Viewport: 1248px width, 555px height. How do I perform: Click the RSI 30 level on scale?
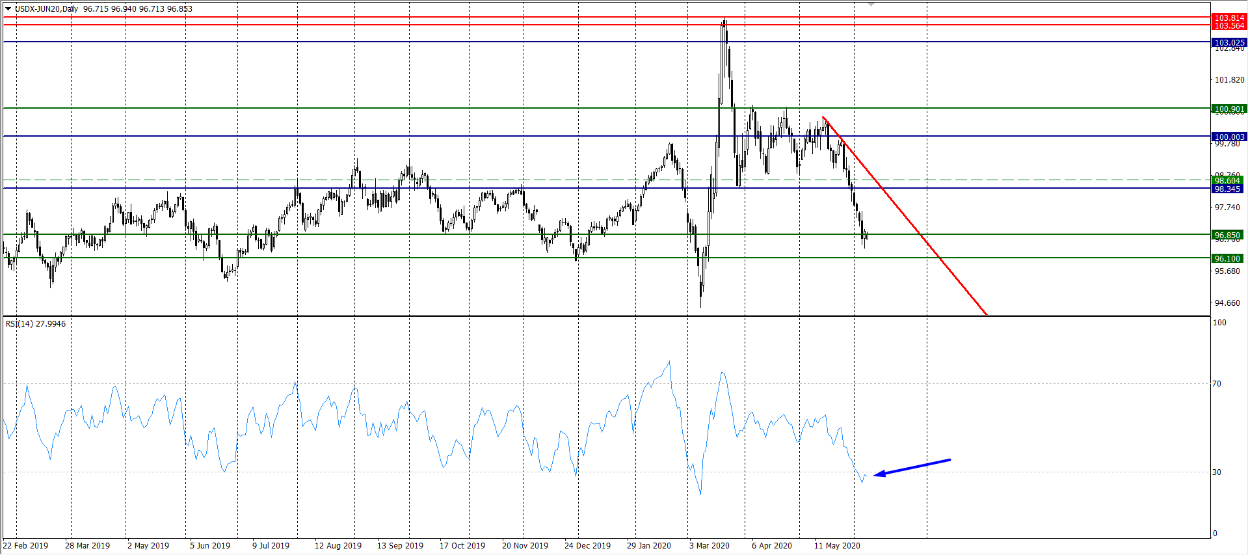click(x=1216, y=472)
